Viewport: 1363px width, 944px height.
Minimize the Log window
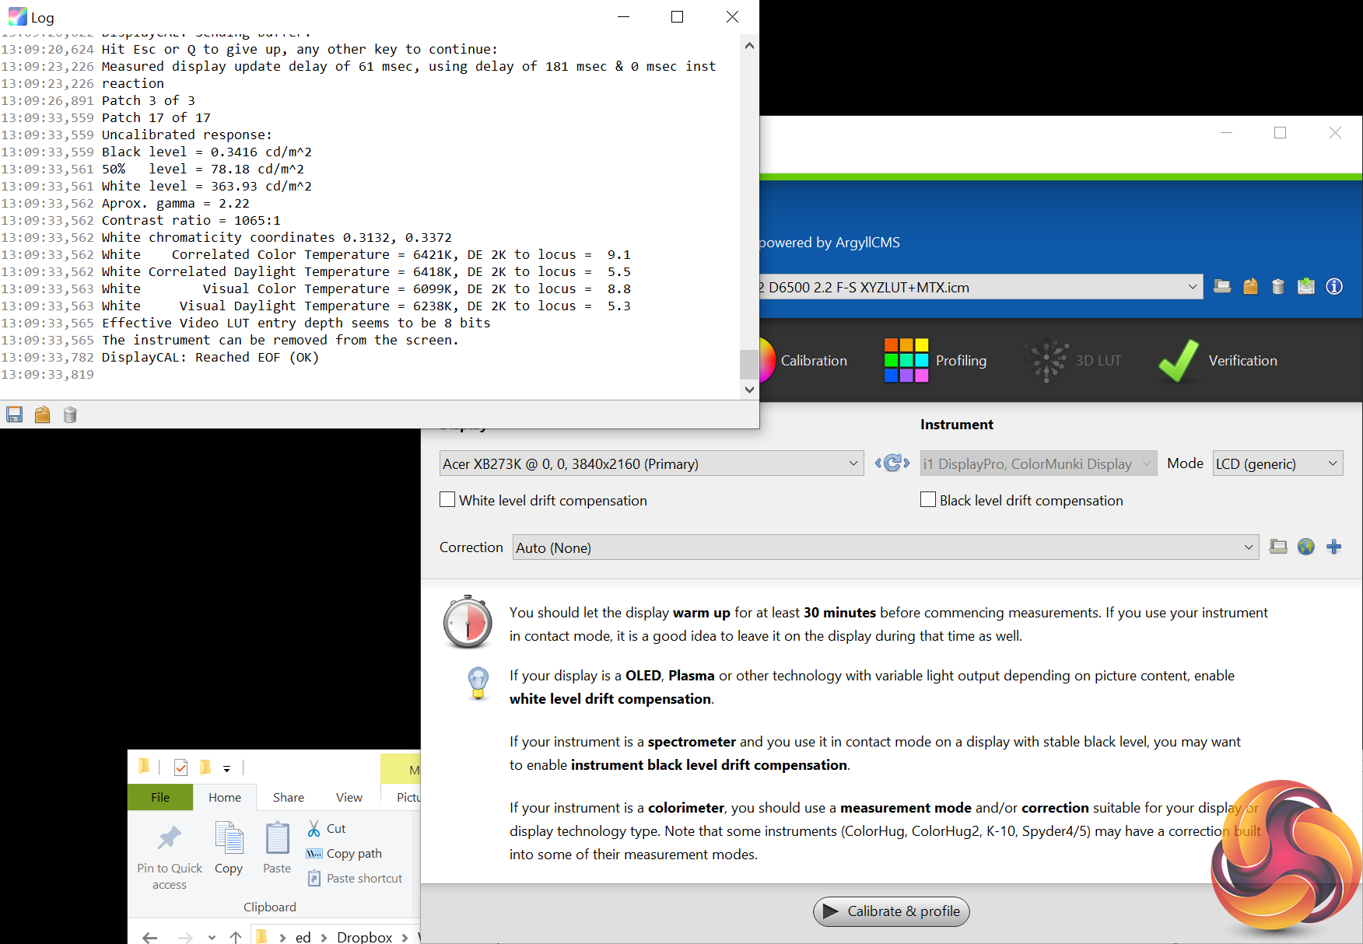point(623,17)
